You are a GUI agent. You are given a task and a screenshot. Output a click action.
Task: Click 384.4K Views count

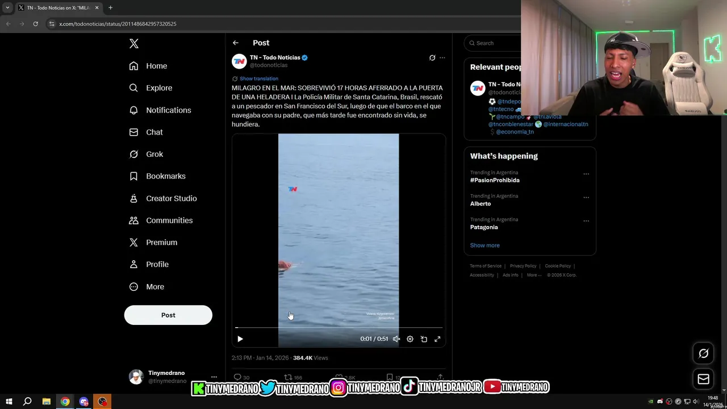coord(311,358)
